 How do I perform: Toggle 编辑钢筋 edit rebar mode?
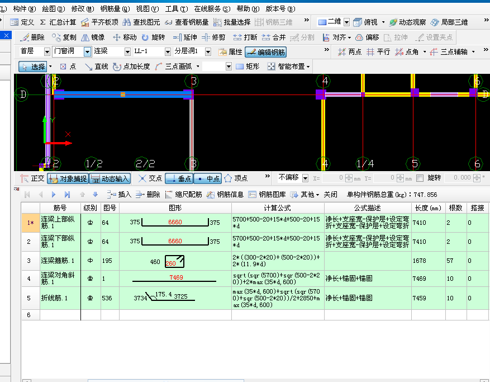pyautogui.click(x=266, y=52)
